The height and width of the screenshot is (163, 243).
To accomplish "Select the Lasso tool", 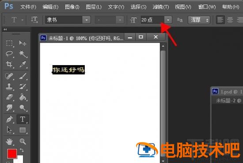I will (x=9, y=54).
